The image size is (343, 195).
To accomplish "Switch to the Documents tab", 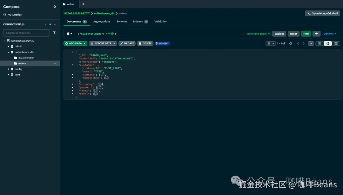I will click(77, 22).
